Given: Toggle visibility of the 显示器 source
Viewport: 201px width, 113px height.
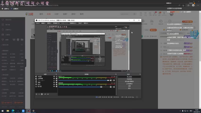Looking at the screenshot, I should (54, 86).
